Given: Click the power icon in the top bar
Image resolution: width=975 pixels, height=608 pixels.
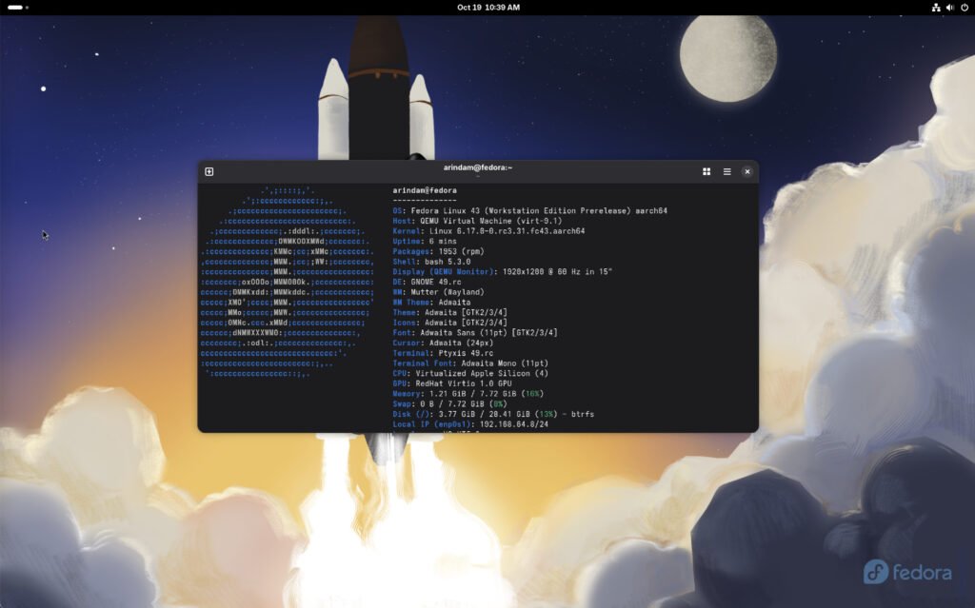Looking at the screenshot, I should 964,8.
